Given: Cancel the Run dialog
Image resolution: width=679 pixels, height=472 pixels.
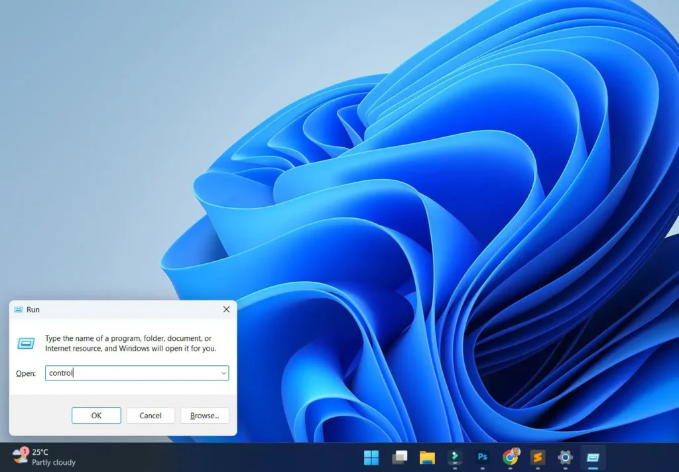Looking at the screenshot, I should [x=150, y=415].
